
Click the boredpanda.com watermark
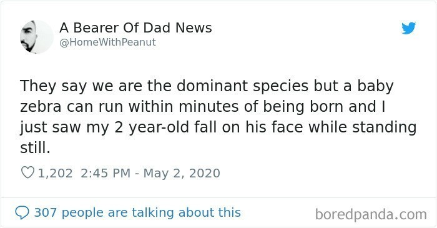tap(371, 215)
